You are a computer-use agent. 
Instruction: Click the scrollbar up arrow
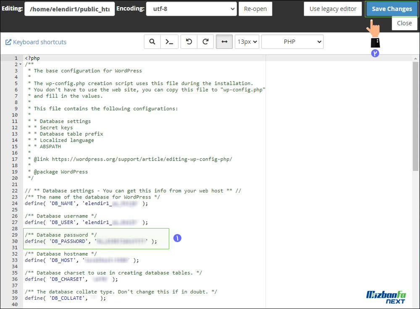[x=415, y=58]
